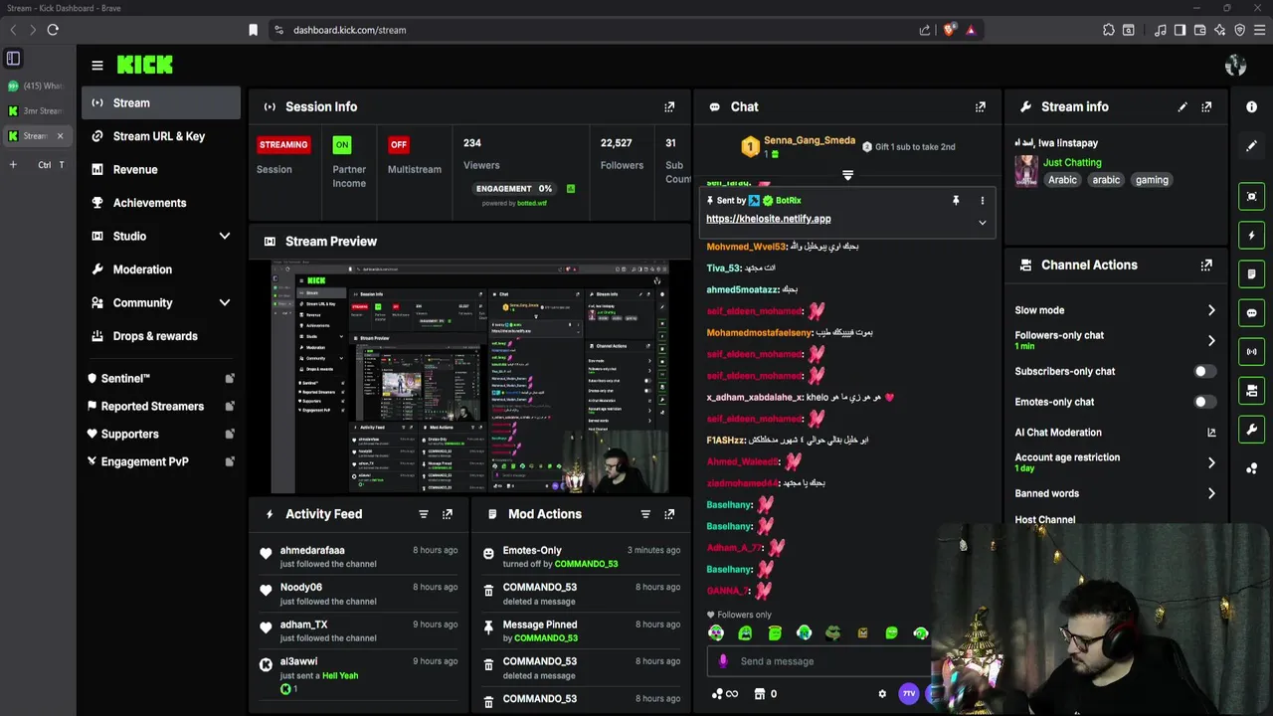Image resolution: width=1273 pixels, height=716 pixels.
Task: Open Slow mode options arrow
Action: tap(1211, 310)
